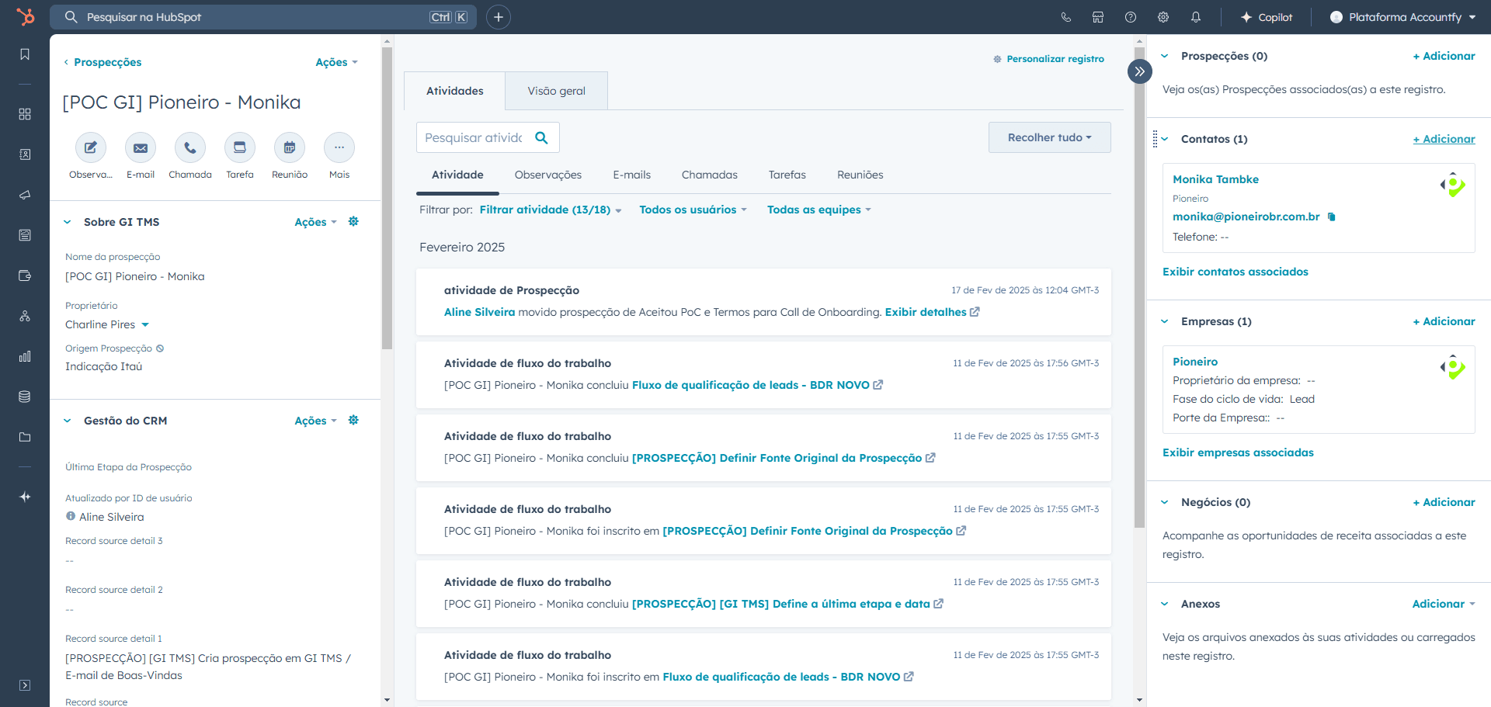The width and height of the screenshot is (1491, 707).
Task: Start a Chamada call
Action: [190, 147]
